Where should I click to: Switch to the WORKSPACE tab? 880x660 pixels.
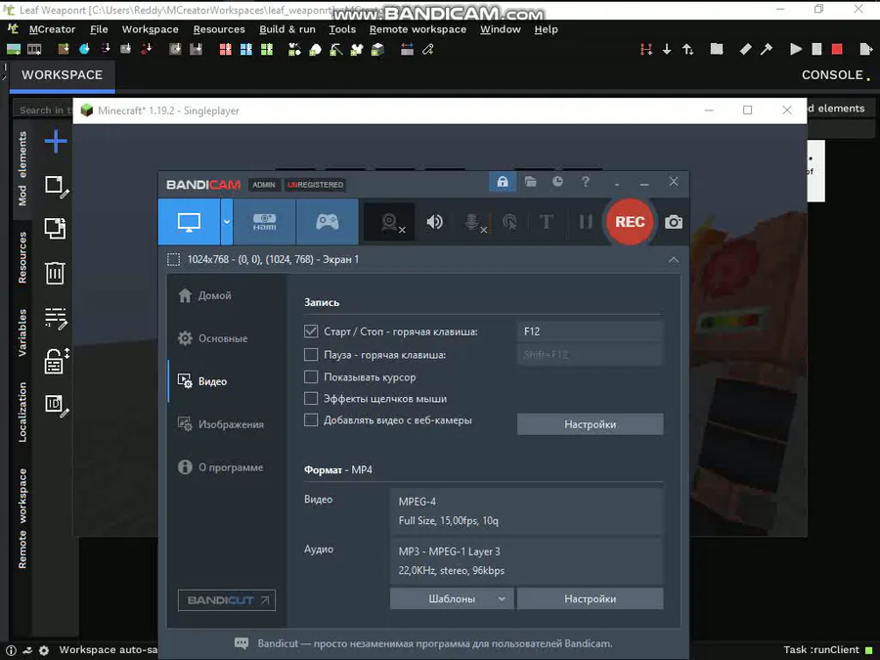[x=63, y=75]
